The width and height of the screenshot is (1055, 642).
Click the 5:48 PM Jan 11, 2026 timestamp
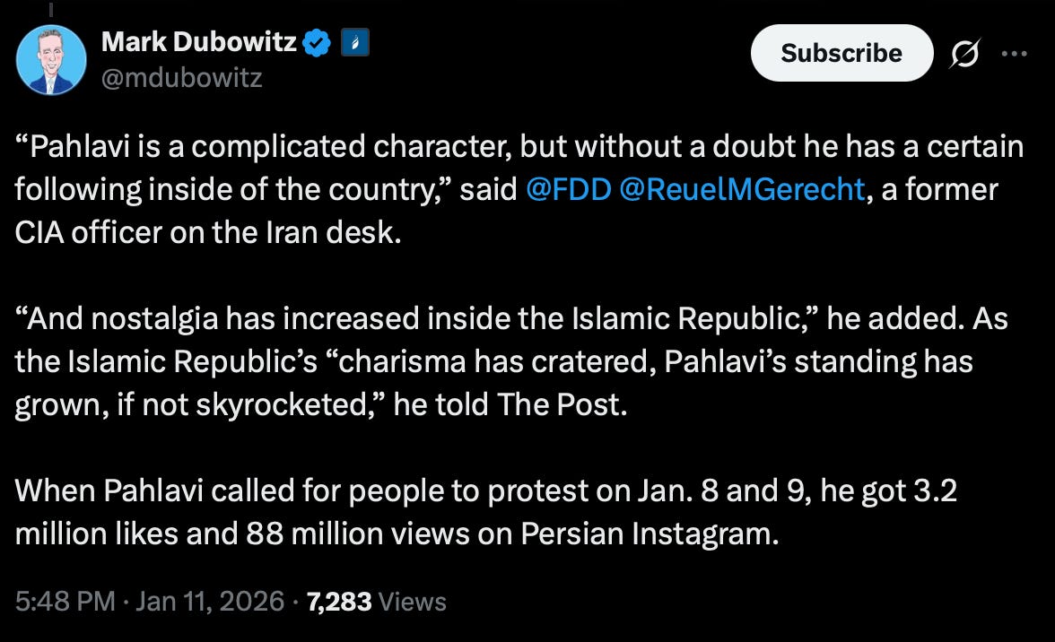coord(149,601)
